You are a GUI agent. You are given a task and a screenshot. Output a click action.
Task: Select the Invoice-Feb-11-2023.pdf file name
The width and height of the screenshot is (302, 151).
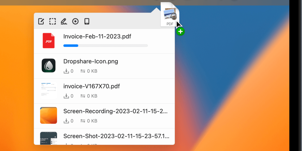(97, 36)
